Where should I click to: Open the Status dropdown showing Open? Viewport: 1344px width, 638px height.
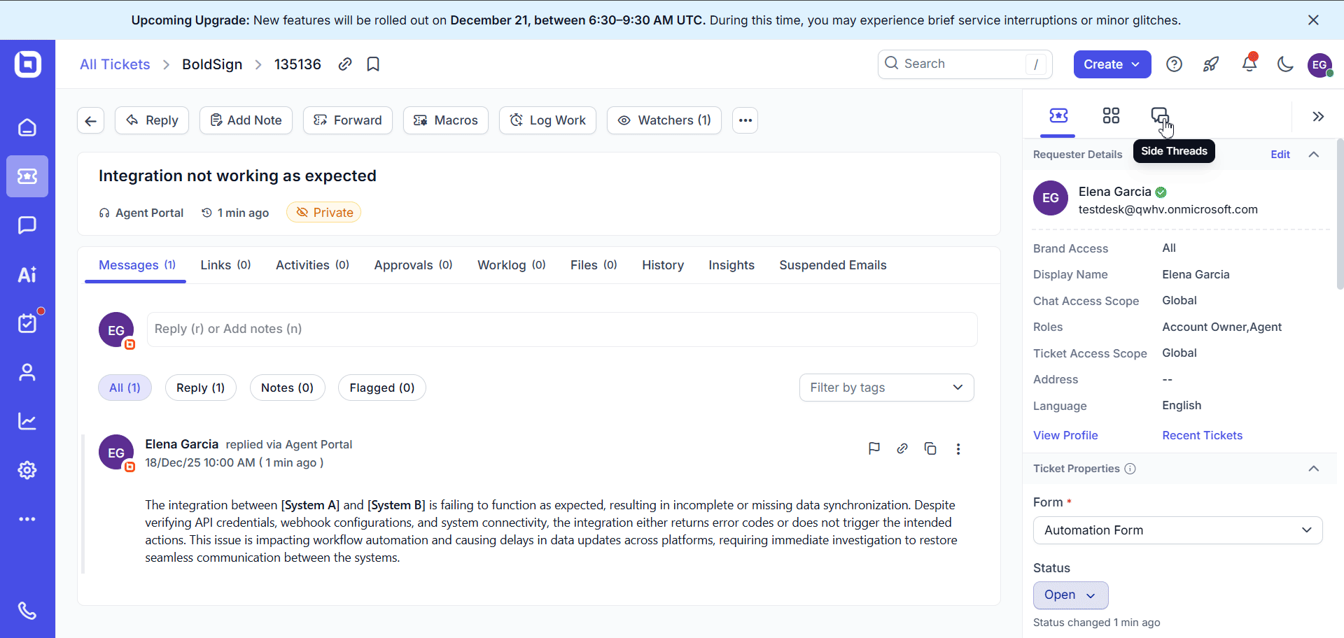(1070, 595)
